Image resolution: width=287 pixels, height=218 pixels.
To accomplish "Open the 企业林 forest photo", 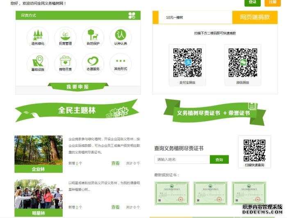I will (39, 150).
